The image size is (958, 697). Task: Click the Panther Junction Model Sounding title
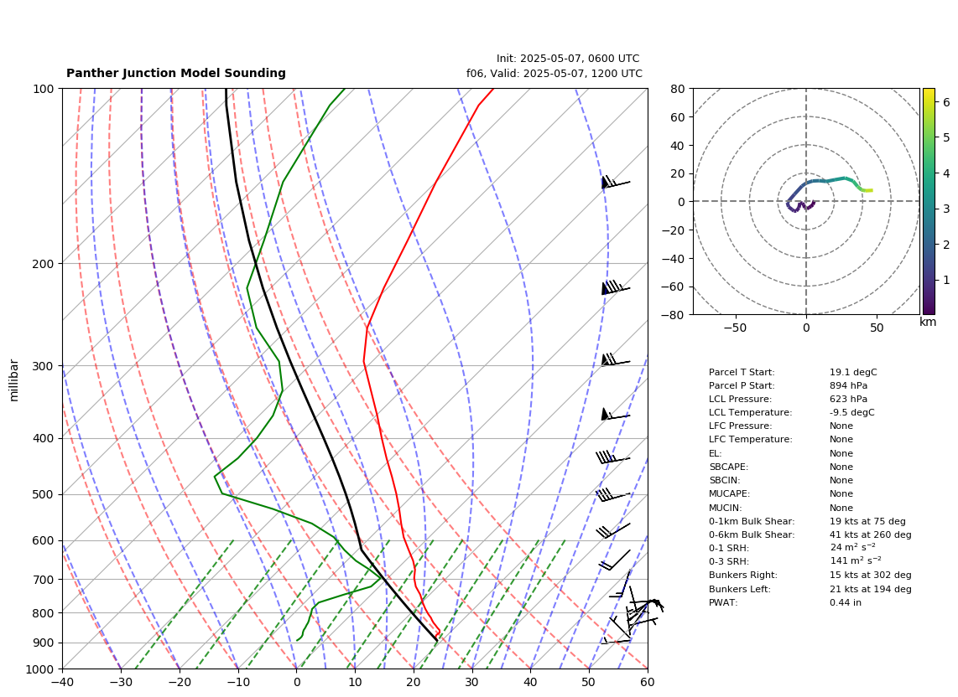click(176, 73)
